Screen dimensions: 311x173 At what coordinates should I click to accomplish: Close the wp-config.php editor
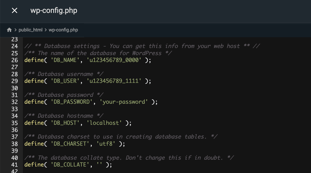[15, 11]
